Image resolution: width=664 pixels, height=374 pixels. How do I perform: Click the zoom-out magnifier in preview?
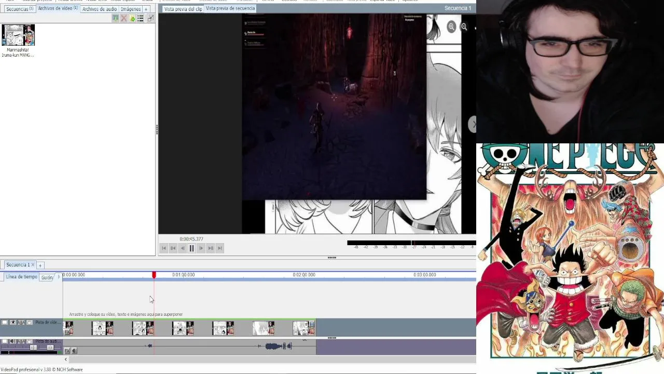464,27
